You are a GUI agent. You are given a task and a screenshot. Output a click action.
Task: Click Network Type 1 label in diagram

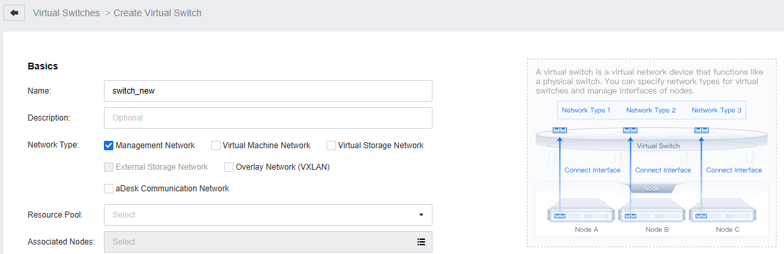click(586, 110)
